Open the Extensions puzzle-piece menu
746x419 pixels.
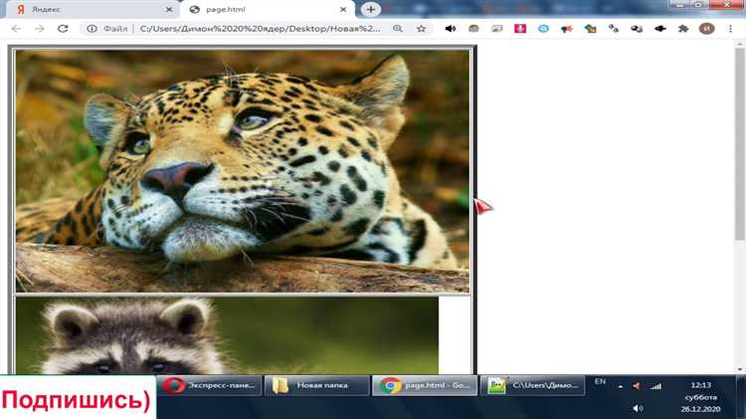pyautogui.click(x=683, y=29)
